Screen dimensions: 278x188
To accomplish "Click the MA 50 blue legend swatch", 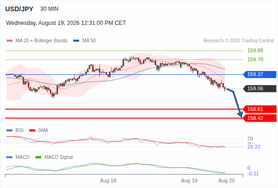I will [x=76, y=41].
